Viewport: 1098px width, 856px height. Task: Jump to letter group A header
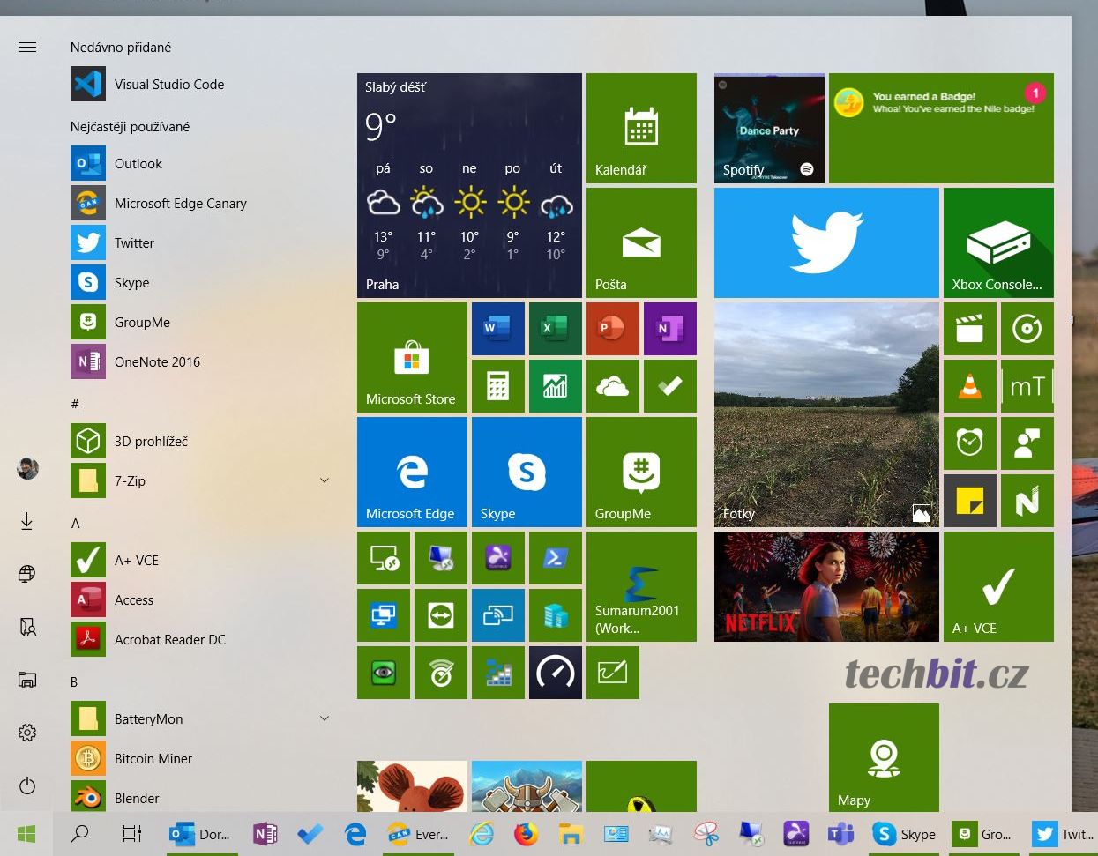click(x=76, y=524)
